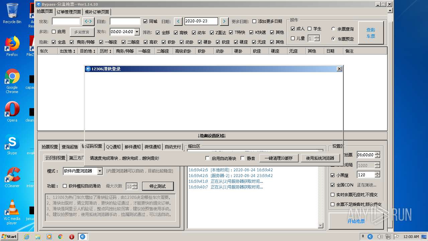428x241 pixels.
Task: Click the 使用系统浏览器 button
Action: (320, 158)
